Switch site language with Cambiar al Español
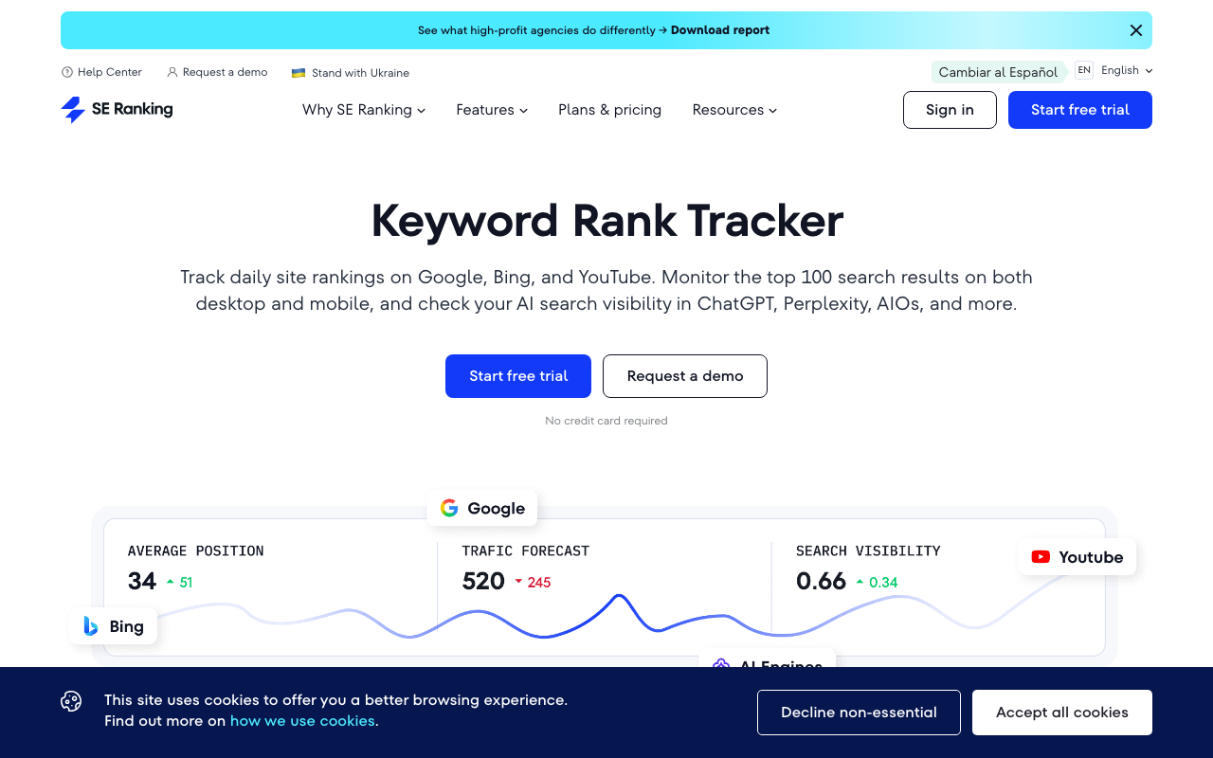Screen dimensions: 1213x758 pyautogui.click(x=998, y=72)
